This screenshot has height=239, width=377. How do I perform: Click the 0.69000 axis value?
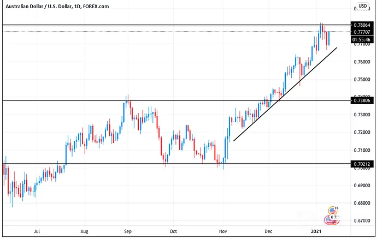pyautogui.click(x=362, y=186)
